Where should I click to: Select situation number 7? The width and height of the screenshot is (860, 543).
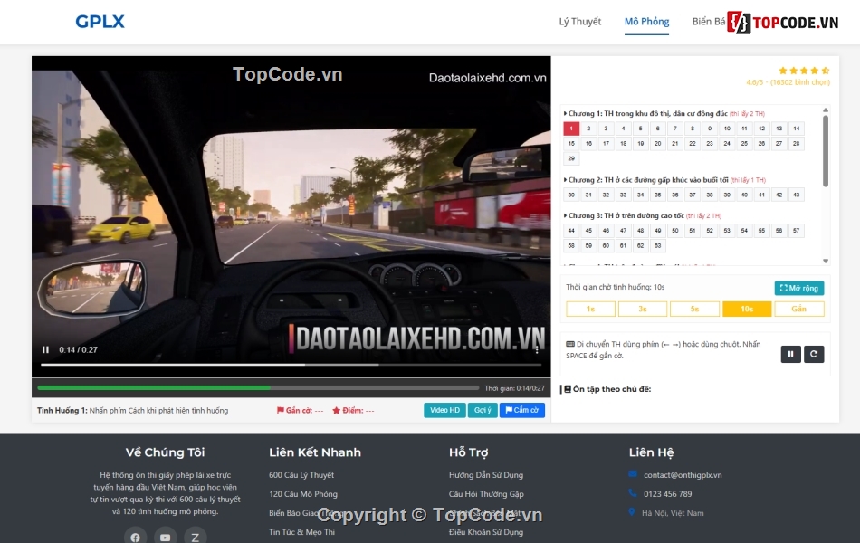tap(675, 129)
